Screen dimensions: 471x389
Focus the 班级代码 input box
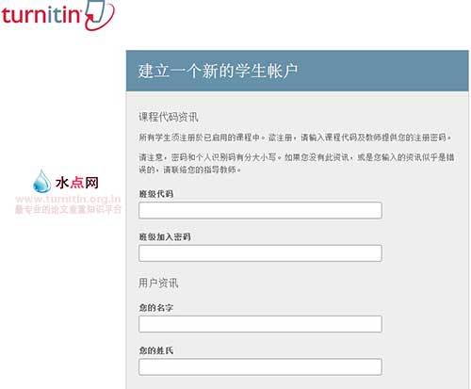(x=260, y=210)
